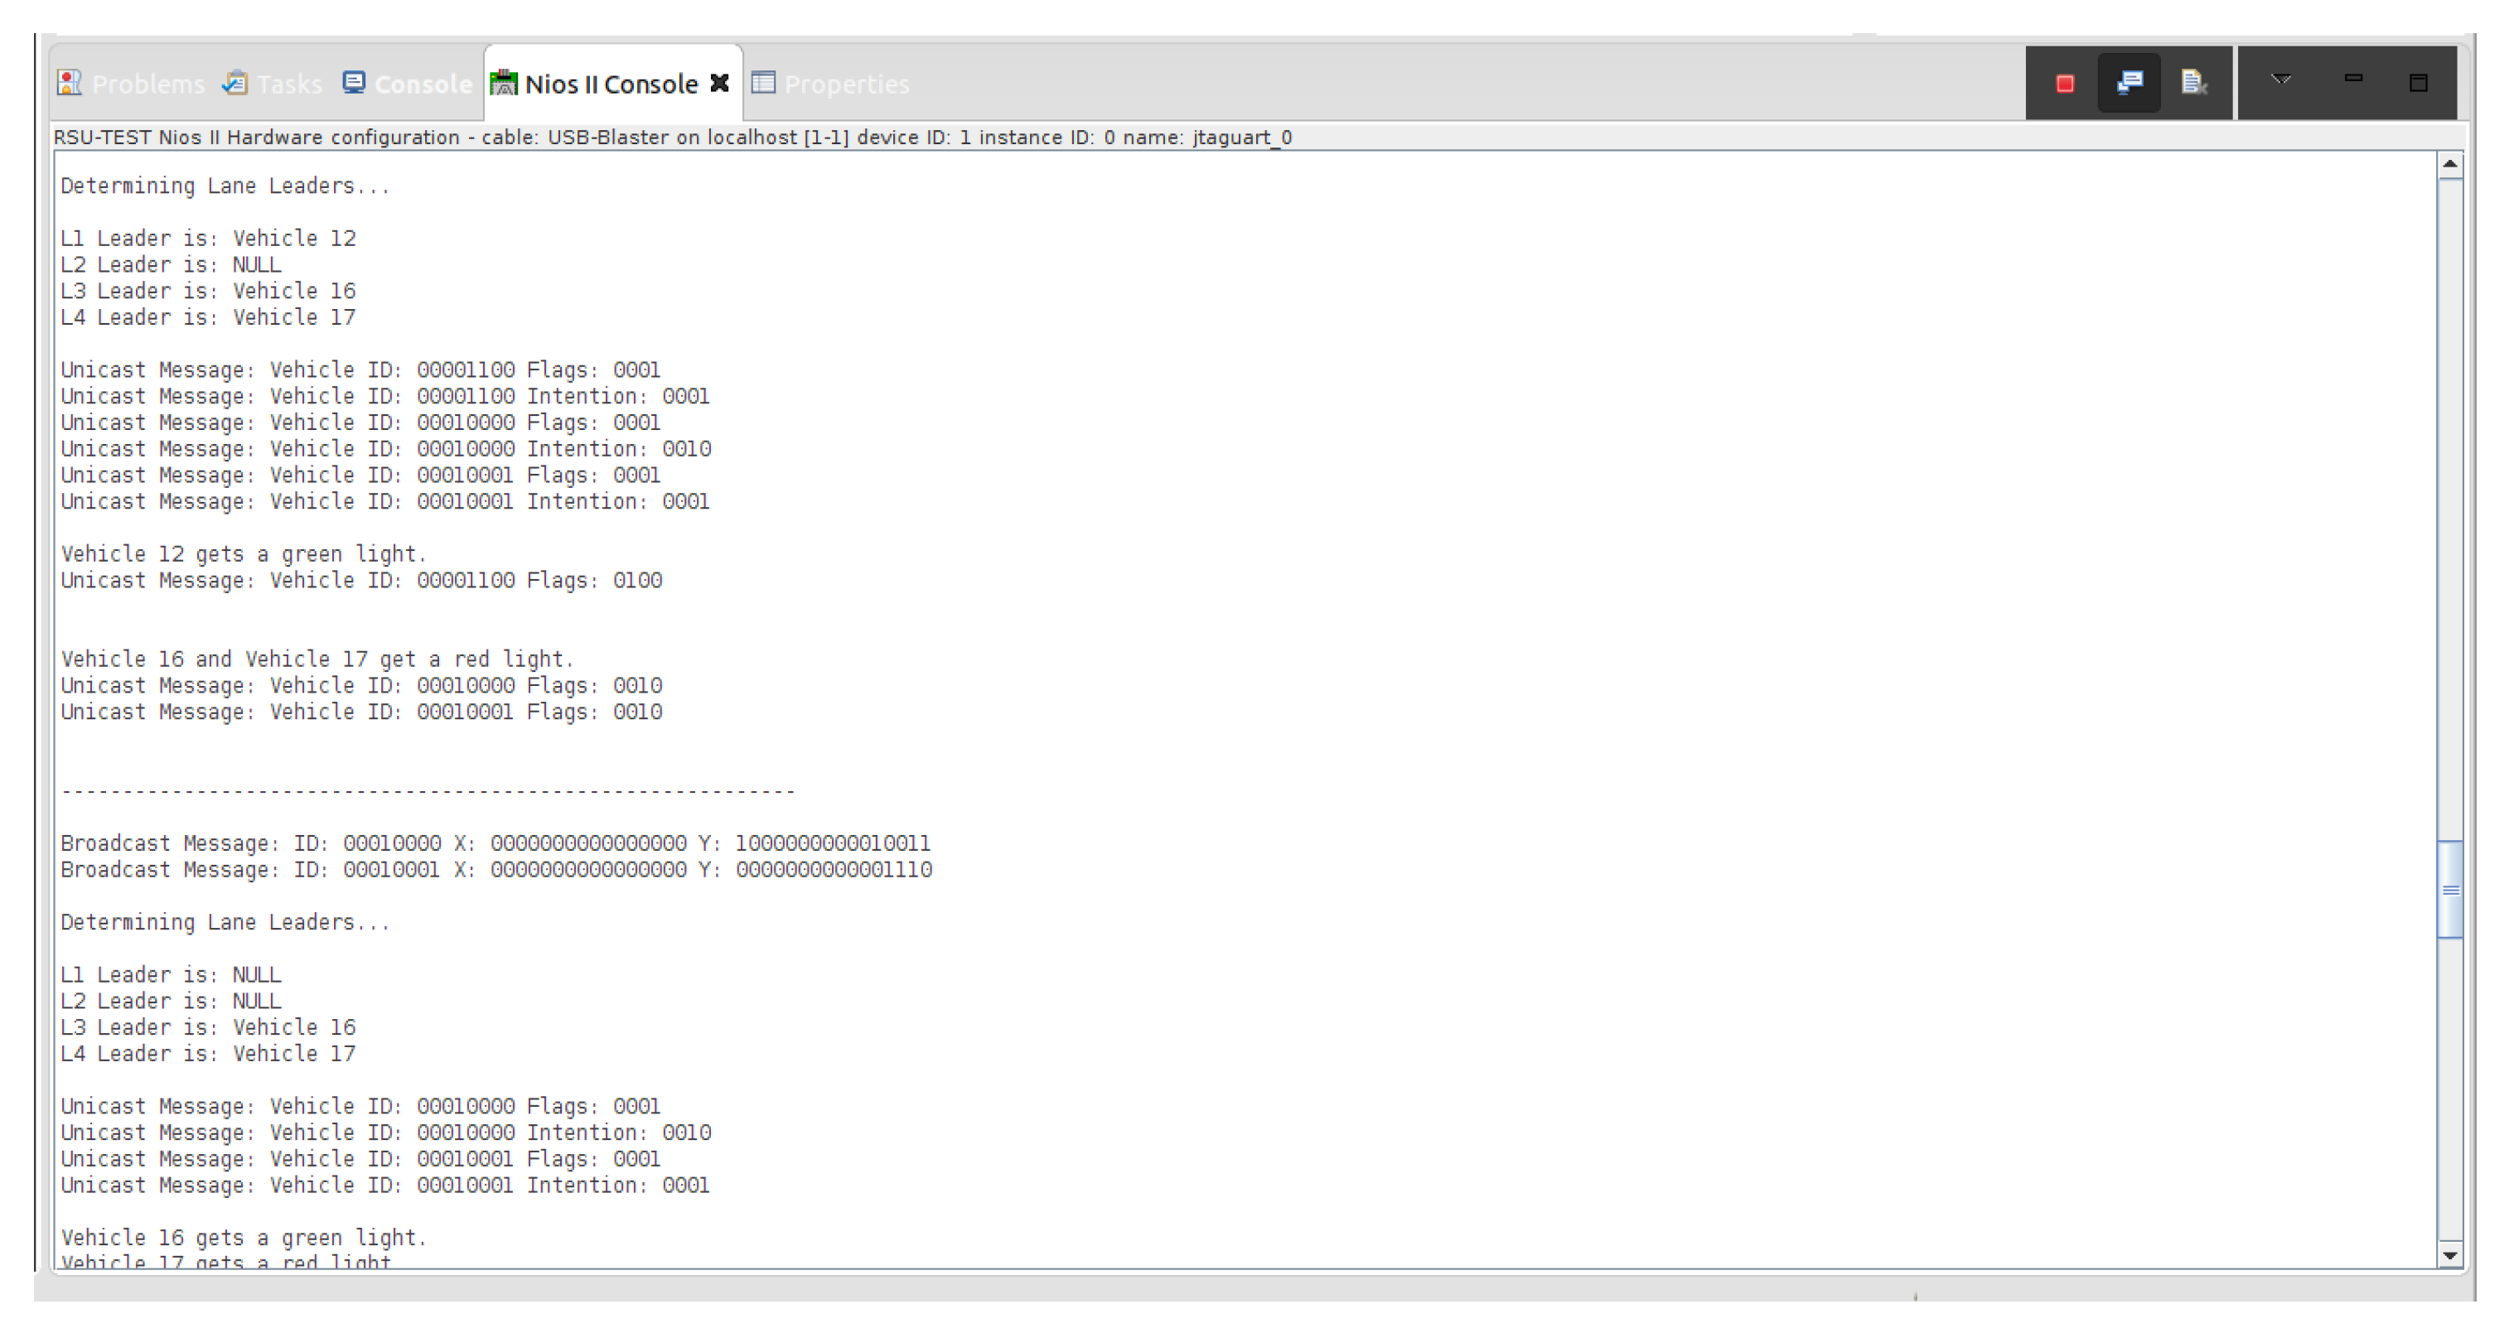2509x1333 pixels.
Task: Click the Nios II Console tab icon
Action: [503, 84]
